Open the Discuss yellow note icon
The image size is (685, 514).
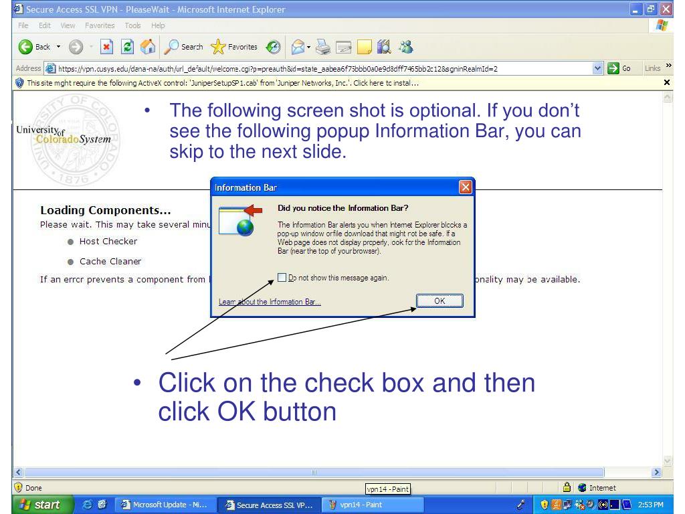[365, 47]
